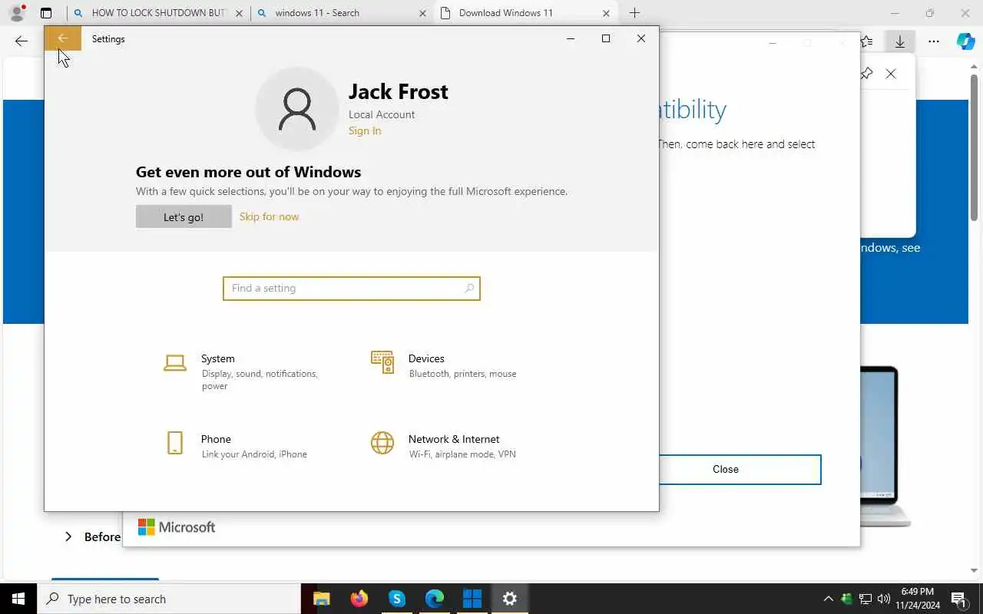Screen dimensions: 983x614
Task: Switch to HOW TO LOCK SHUTDOWN BUTTON tab
Action: [158, 13]
